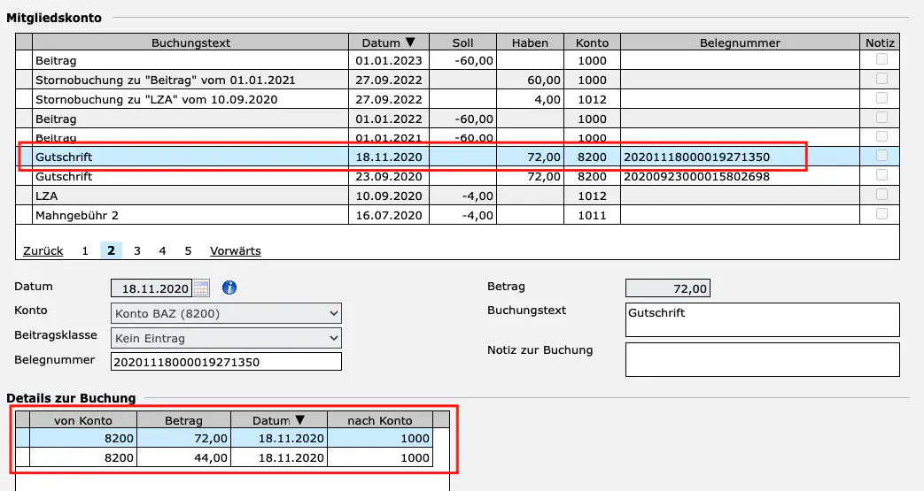Go to page 4 of bookings
The height and width of the screenshot is (491, 924).
(162, 250)
